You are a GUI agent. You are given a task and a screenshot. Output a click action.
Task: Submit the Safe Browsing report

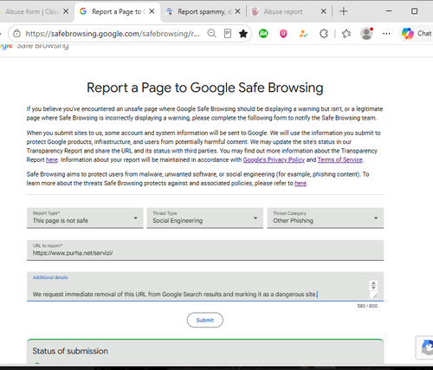click(205, 320)
